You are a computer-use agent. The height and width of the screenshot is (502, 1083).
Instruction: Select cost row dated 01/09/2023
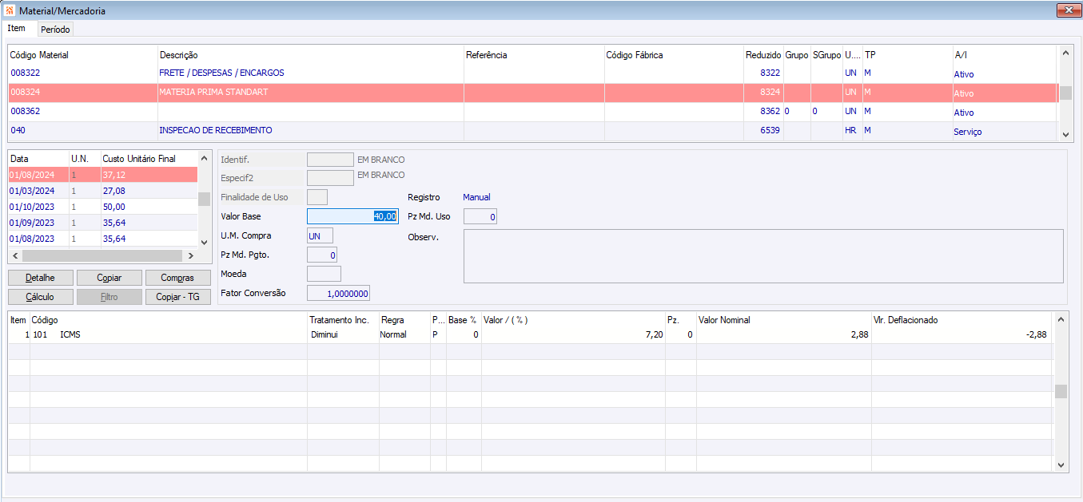click(102, 223)
